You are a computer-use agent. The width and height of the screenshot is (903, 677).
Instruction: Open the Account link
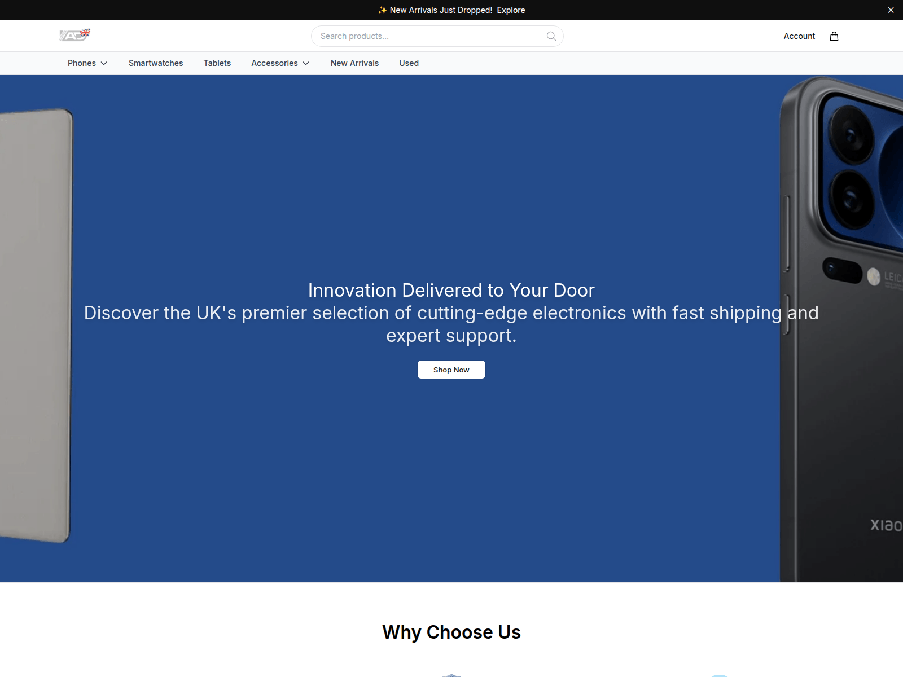point(799,36)
